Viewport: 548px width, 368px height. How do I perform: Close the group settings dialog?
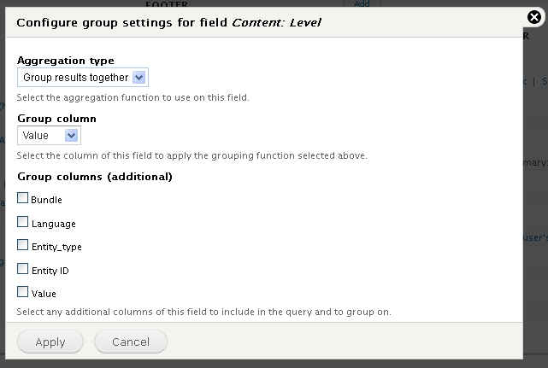tap(534, 17)
